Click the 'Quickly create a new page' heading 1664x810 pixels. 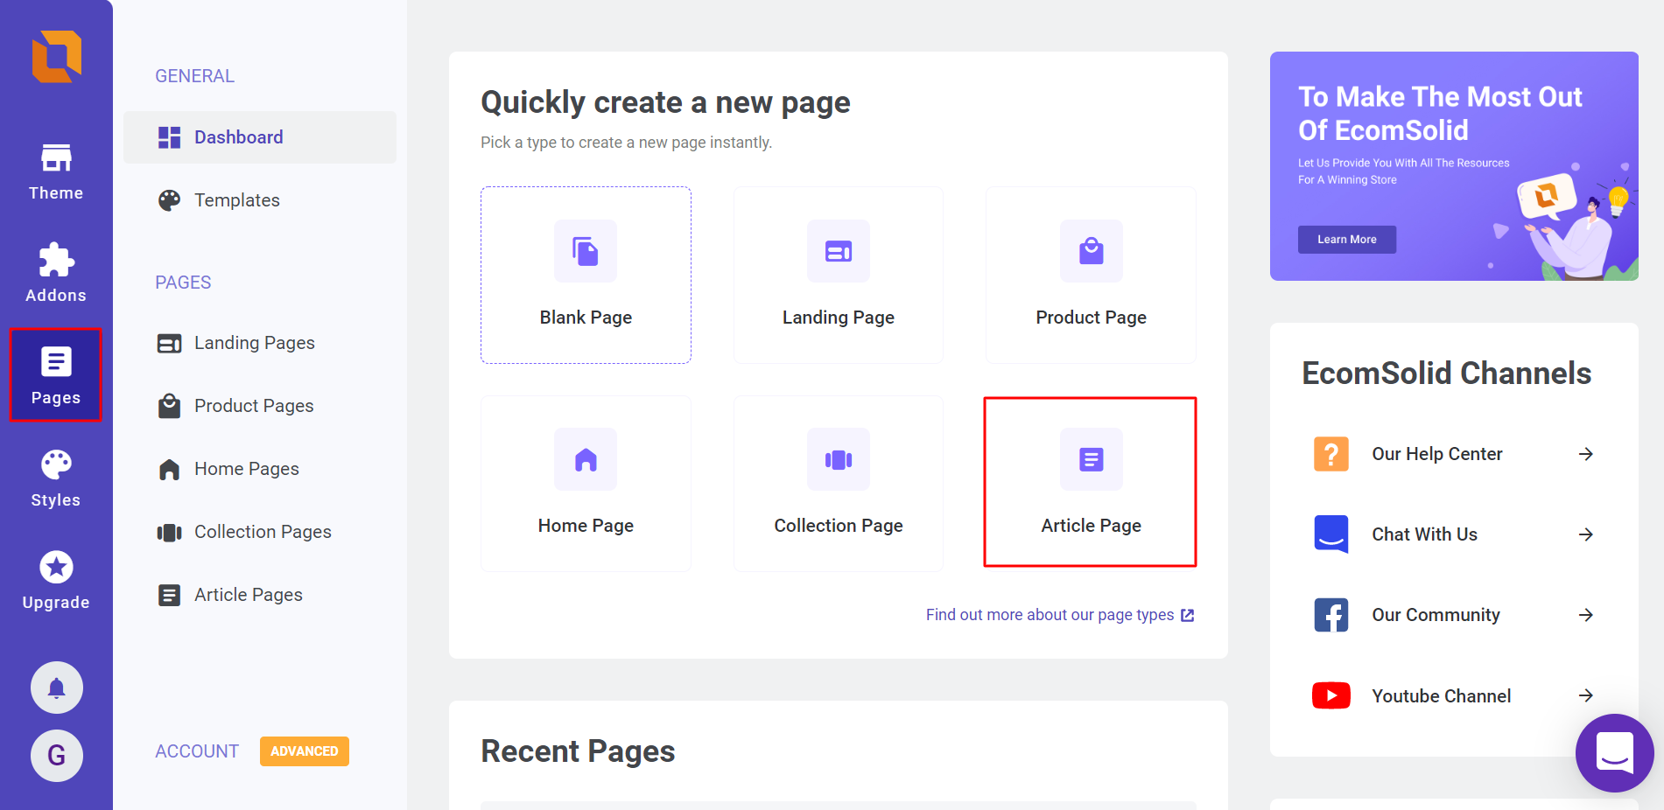[x=665, y=102]
